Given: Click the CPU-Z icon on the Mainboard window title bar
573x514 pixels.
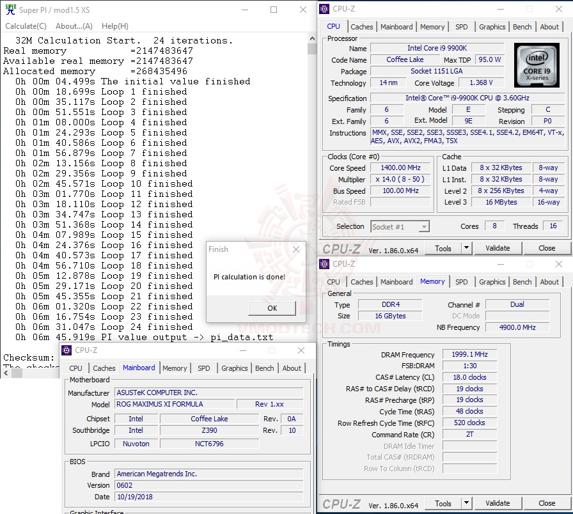Looking at the screenshot, I should 66,350.
